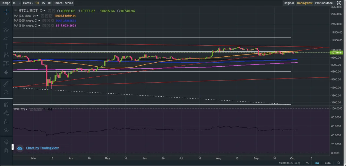The image size is (346, 166).
Task: Select the 1S weekly timeframe
Action: tap(43, 3)
